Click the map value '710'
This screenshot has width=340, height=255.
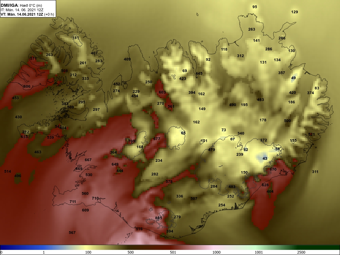coord(95,198)
